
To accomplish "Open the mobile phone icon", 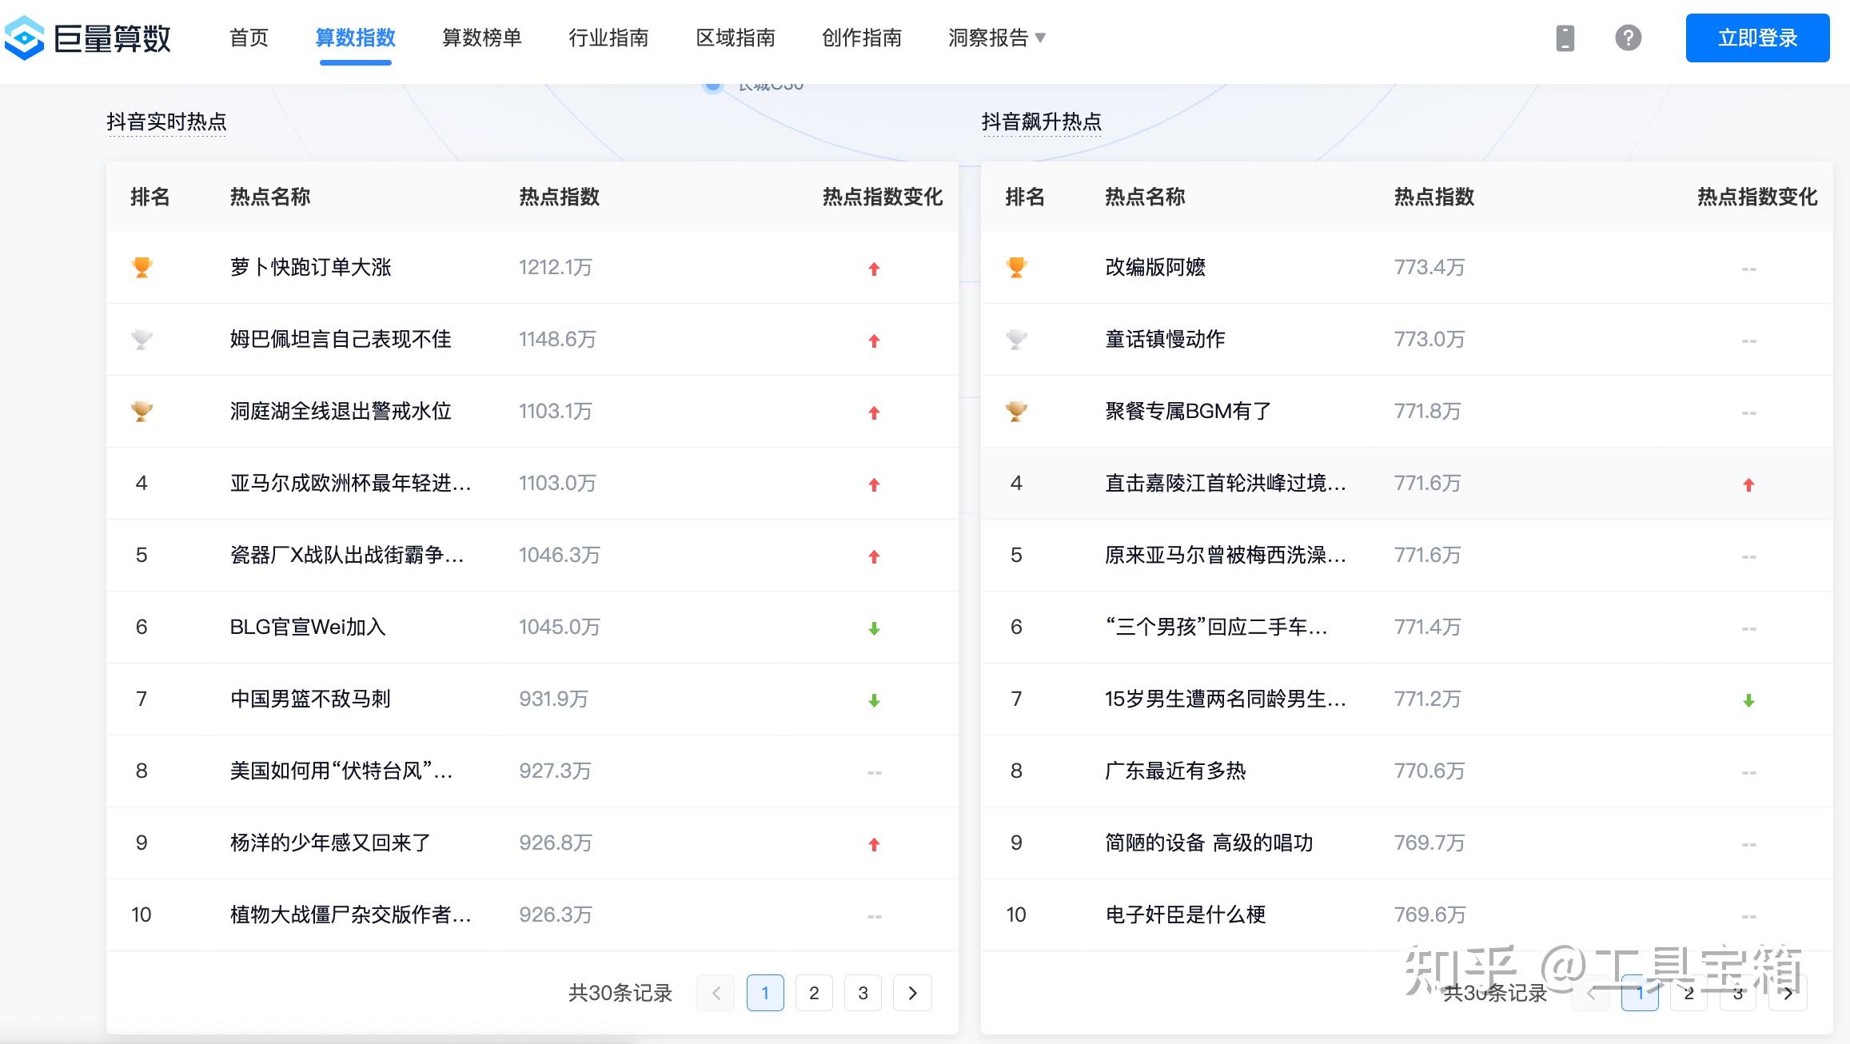I will tap(1565, 38).
